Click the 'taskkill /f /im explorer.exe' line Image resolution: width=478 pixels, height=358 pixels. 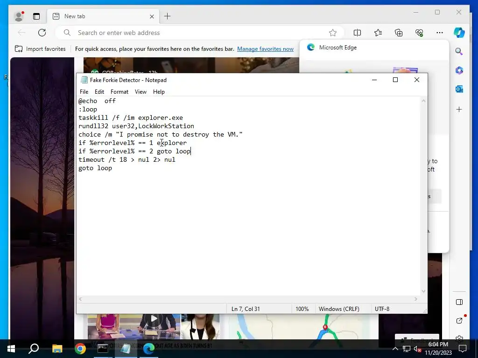[131, 117]
